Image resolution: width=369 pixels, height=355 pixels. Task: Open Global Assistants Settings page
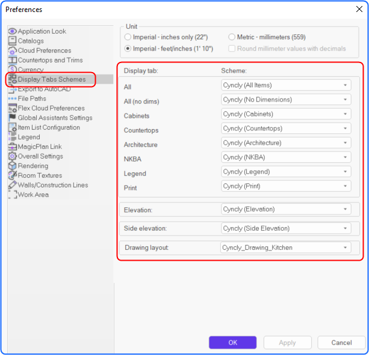point(55,118)
